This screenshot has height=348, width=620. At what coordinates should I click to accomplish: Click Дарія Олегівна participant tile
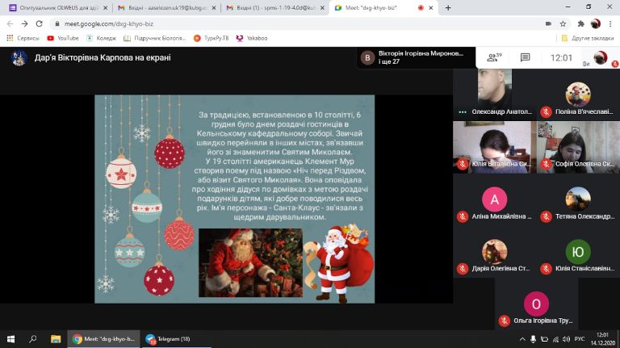point(495,252)
